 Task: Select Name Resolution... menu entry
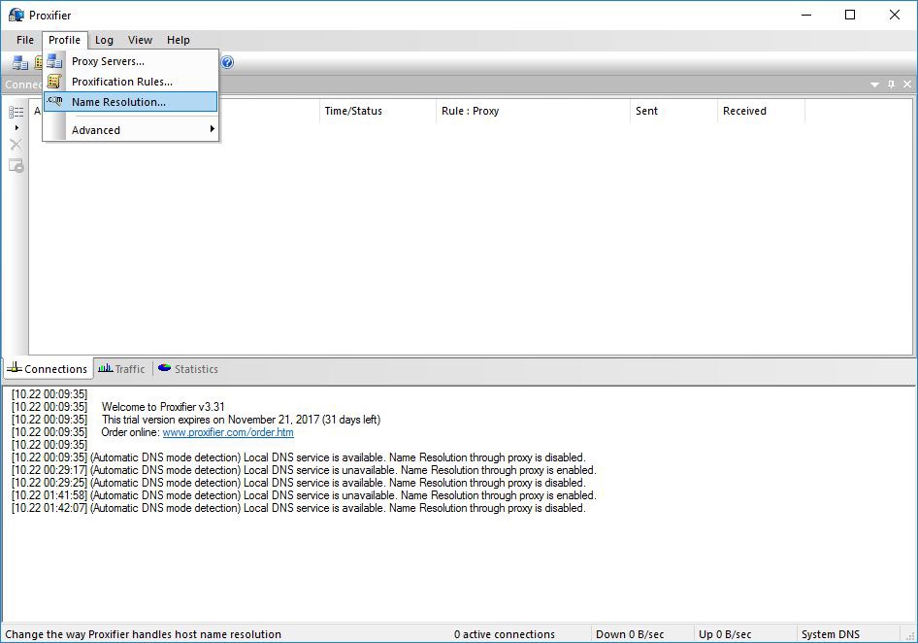coord(130,102)
